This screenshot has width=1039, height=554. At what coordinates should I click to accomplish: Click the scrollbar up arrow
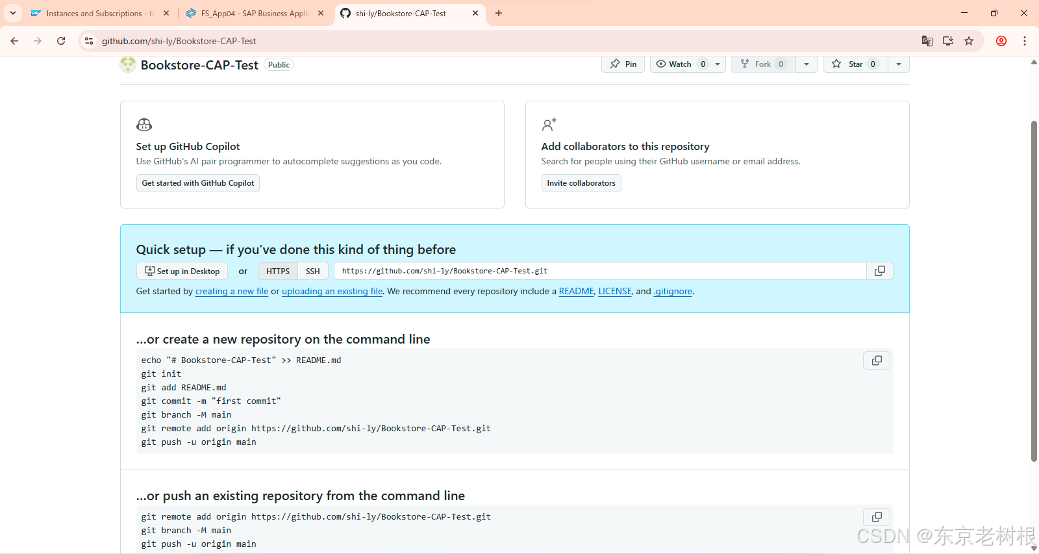[x=1034, y=62]
